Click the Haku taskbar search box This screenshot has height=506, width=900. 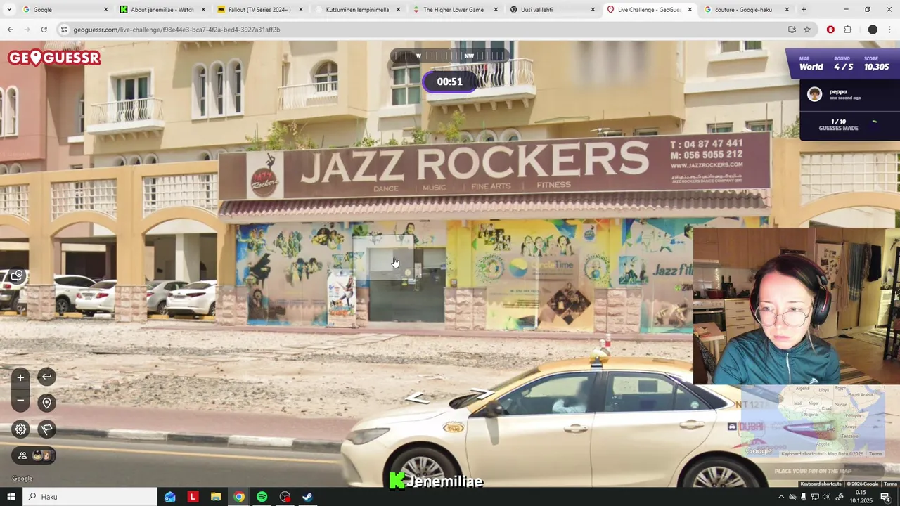89,497
